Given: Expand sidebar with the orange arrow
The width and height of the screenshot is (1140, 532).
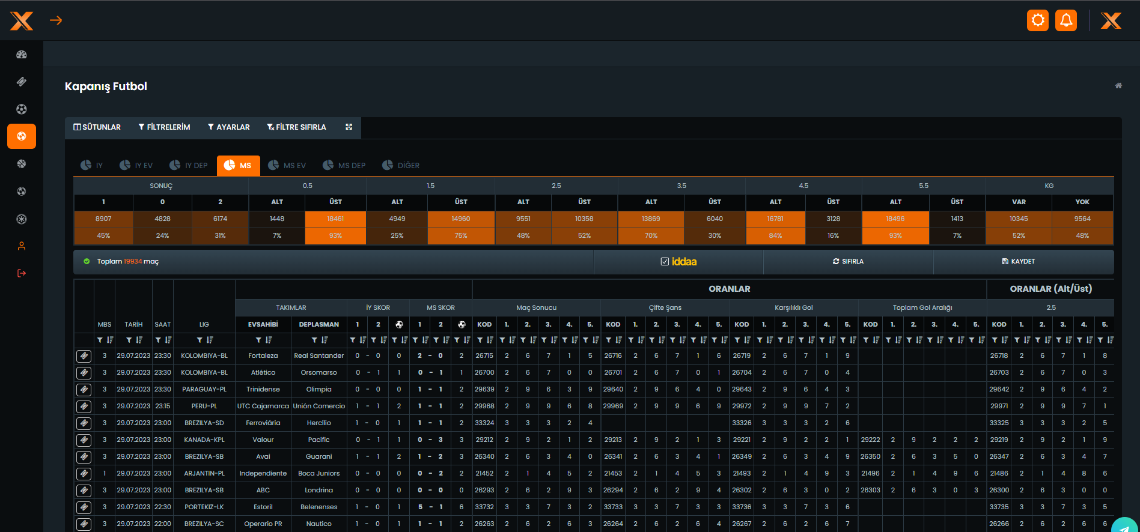Looking at the screenshot, I should [x=56, y=20].
